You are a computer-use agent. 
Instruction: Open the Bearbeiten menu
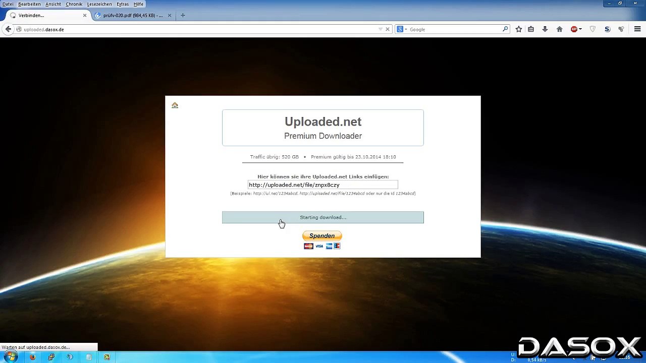[29, 4]
